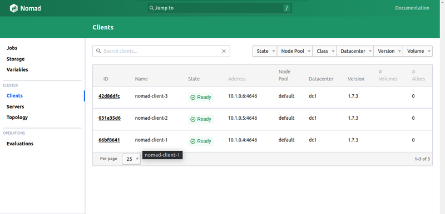
Task: Open the State filter dropdown
Action: pyautogui.click(x=265, y=51)
